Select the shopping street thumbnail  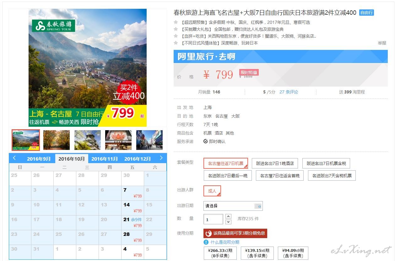(149, 140)
